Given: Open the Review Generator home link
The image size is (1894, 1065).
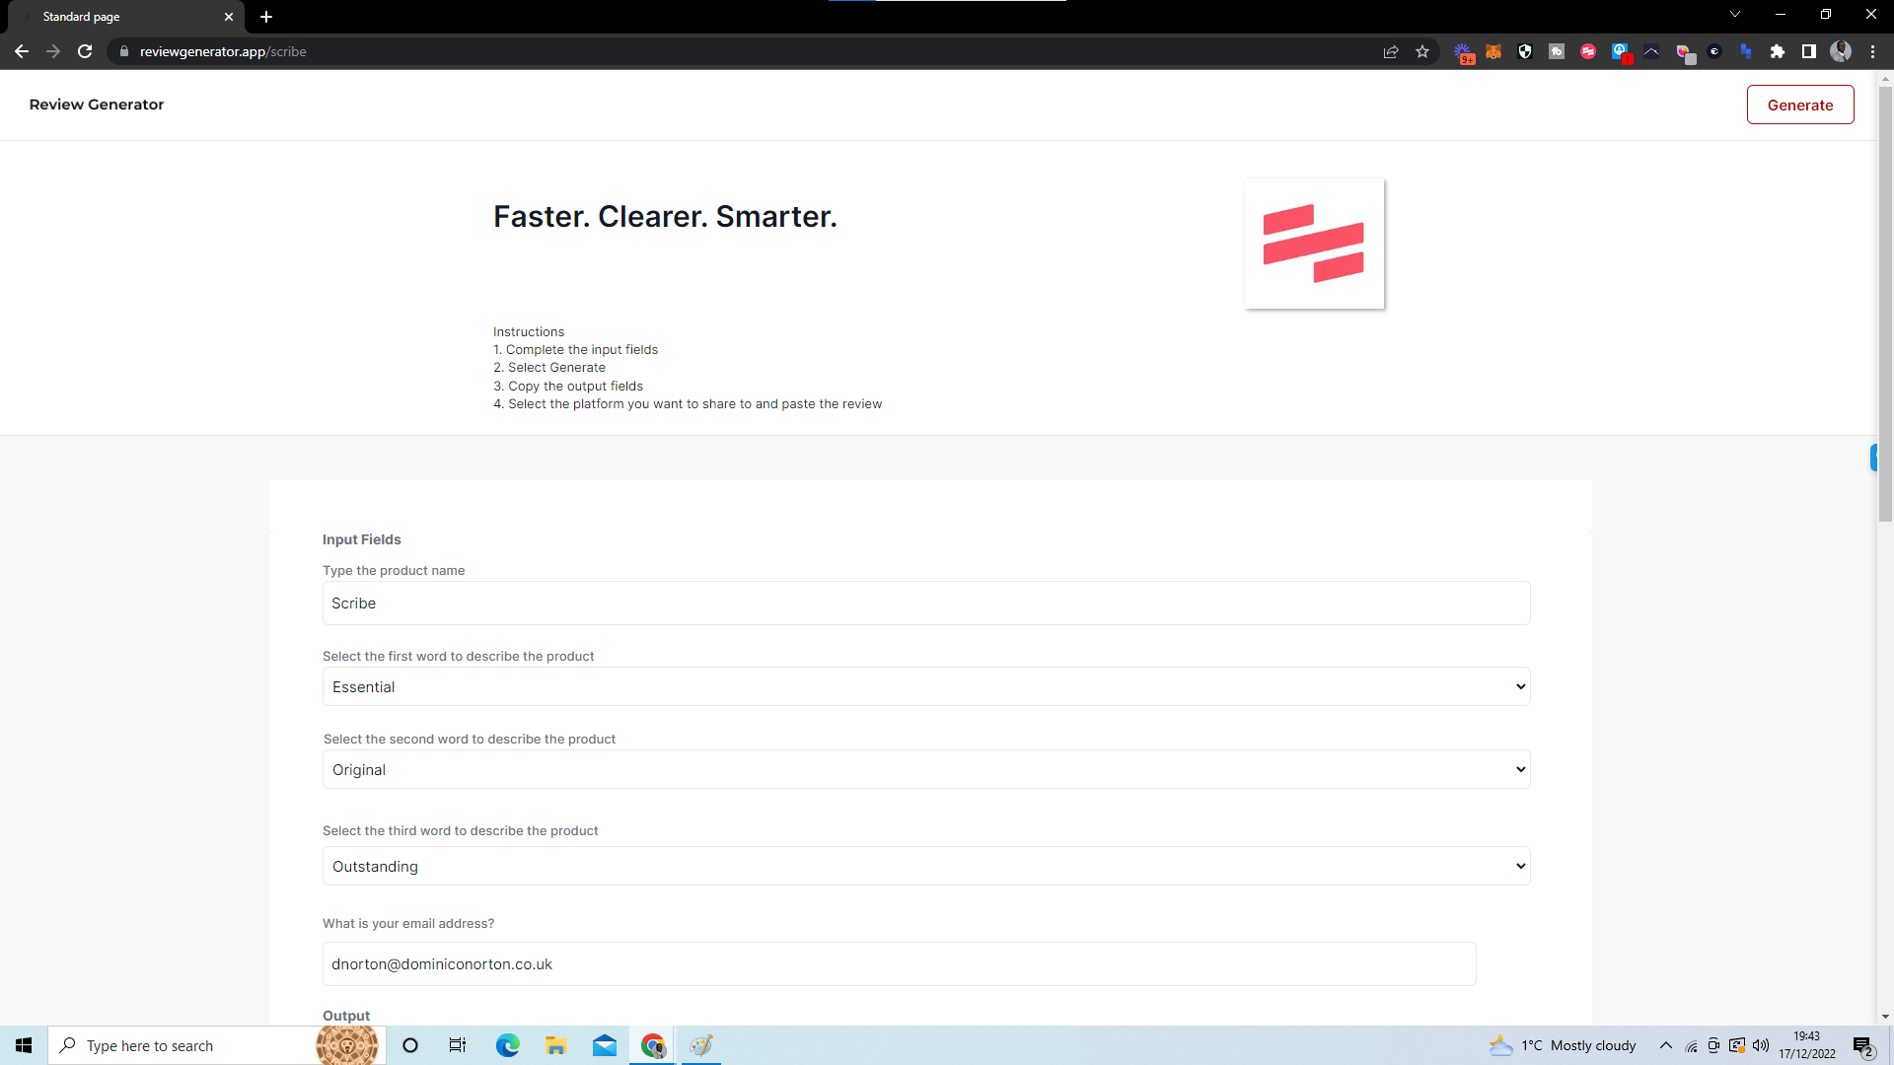Looking at the screenshot, I should 97,105.
